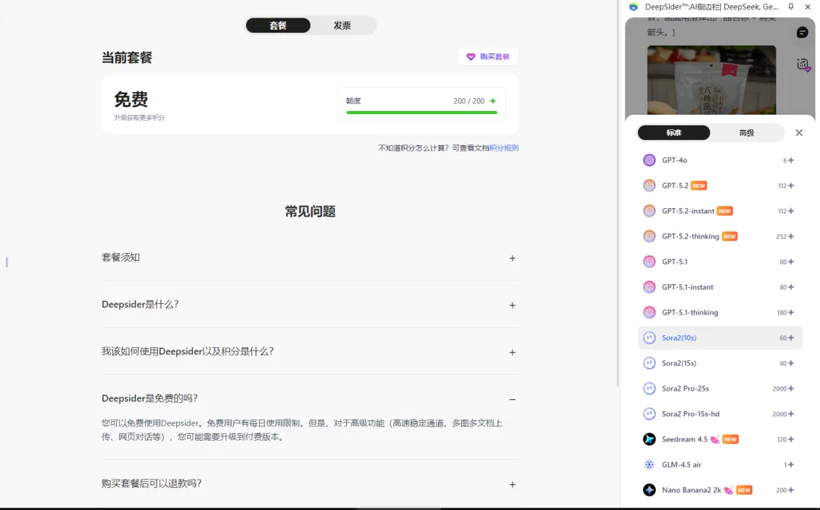Click the green plus to add quota
820x510 pixels.
(x=493, y=101)
